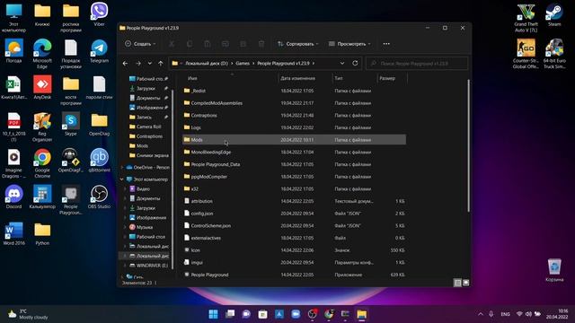Click the file list vertical scrollbar
This screenshot has width=575, height=323.
point(468,145)
